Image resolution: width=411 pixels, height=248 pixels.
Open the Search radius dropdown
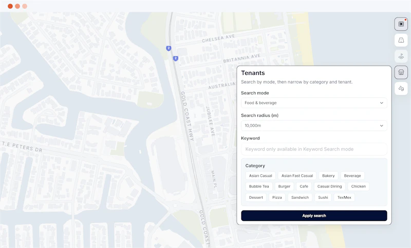pyautogui.click(x=314, y=126)
